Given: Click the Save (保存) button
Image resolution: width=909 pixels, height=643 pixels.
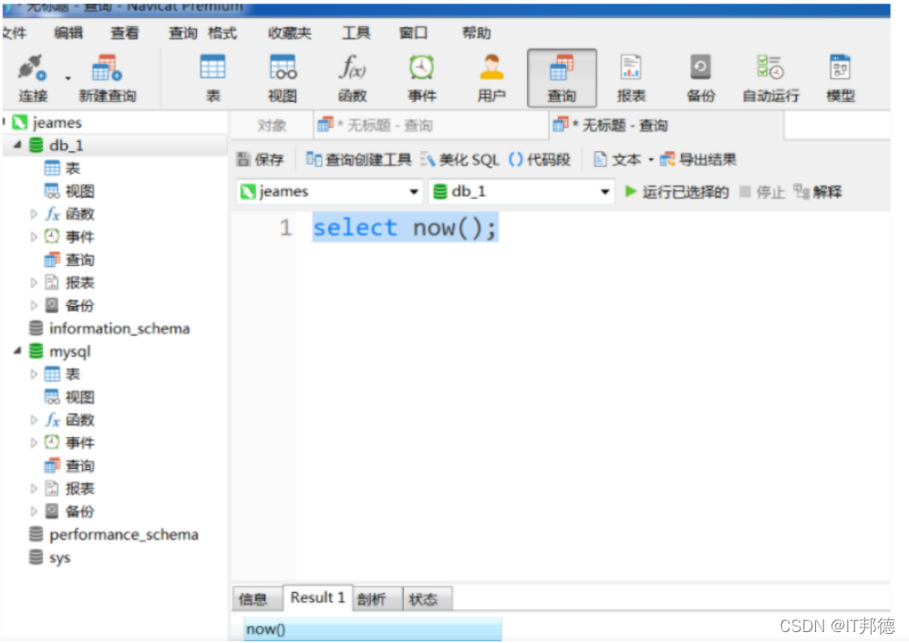Looking at the screenshot, I should click(x=260, y=159).
